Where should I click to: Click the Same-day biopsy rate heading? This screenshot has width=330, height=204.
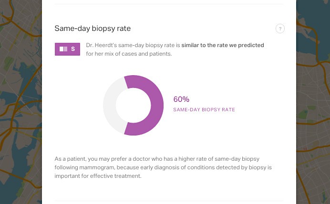[93, 29]
